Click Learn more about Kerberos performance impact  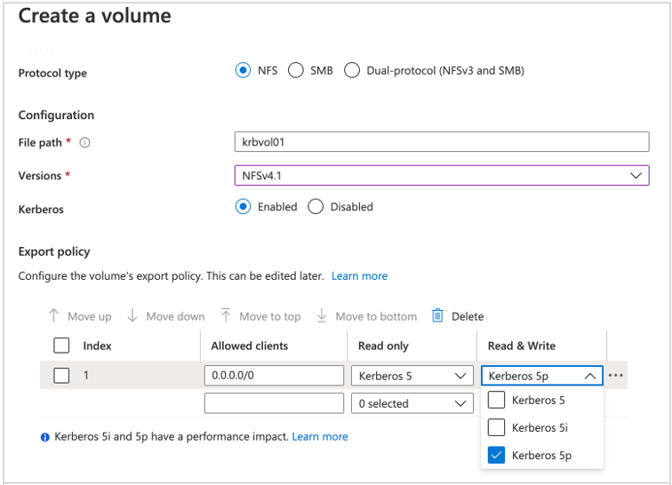(x=320, y=437)
